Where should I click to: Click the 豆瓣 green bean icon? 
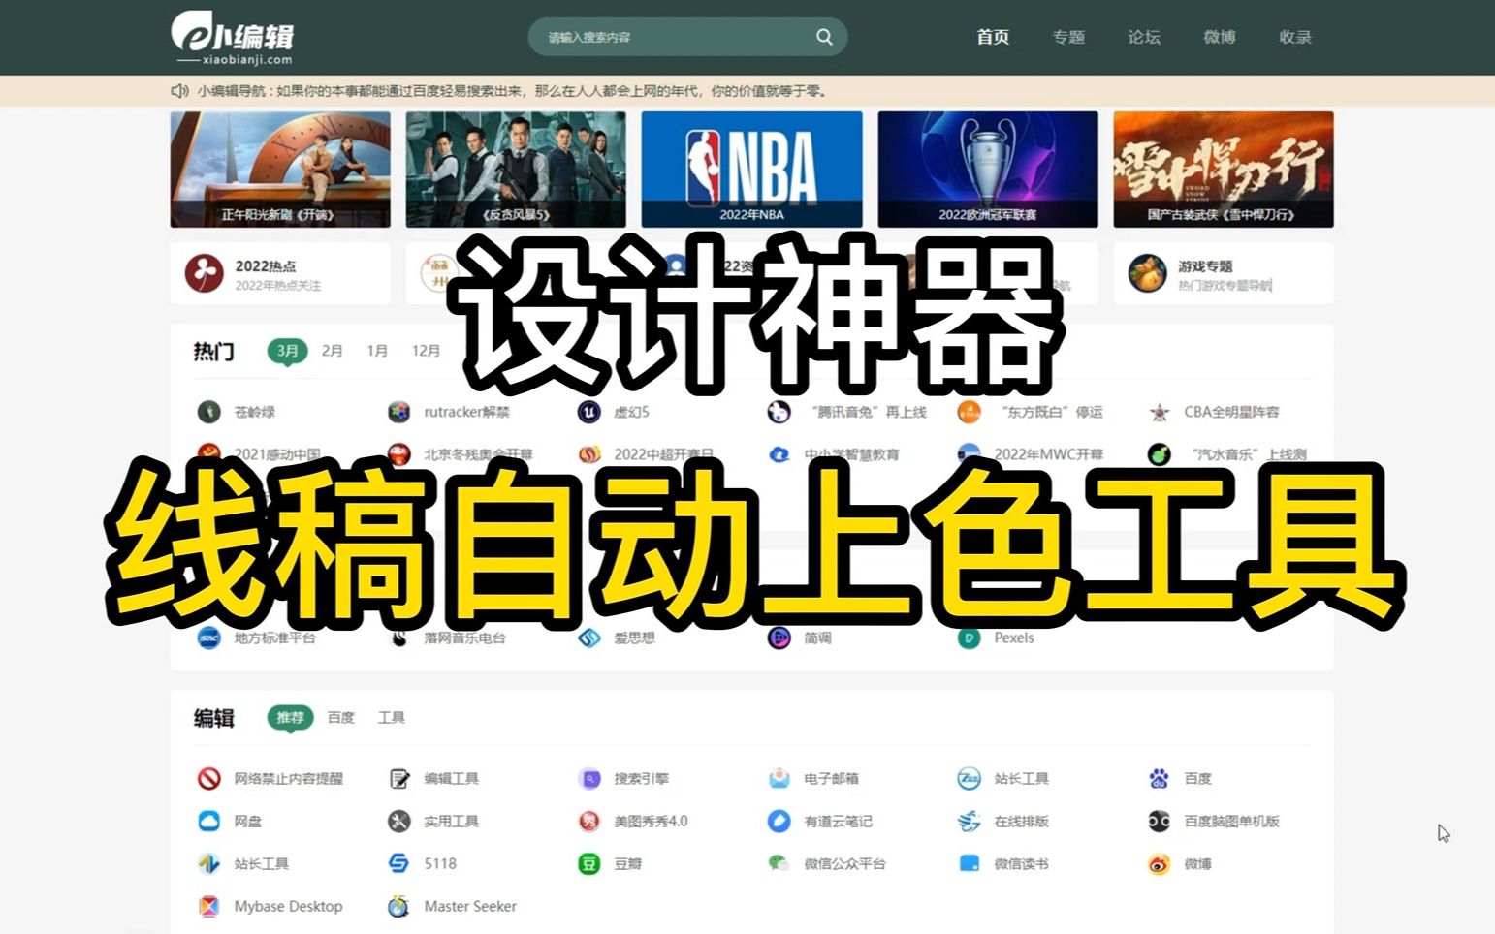tap(589, 863)
